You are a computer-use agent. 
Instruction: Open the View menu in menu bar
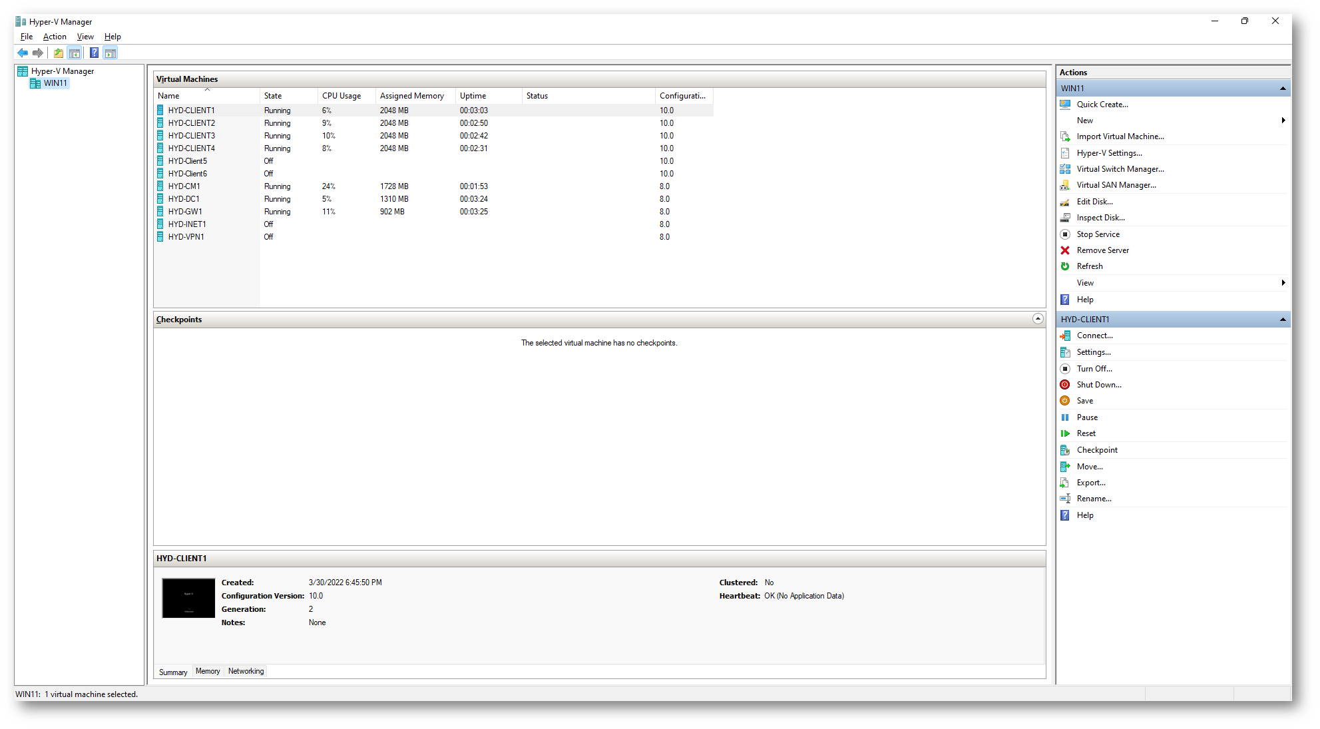coord(85,37)
